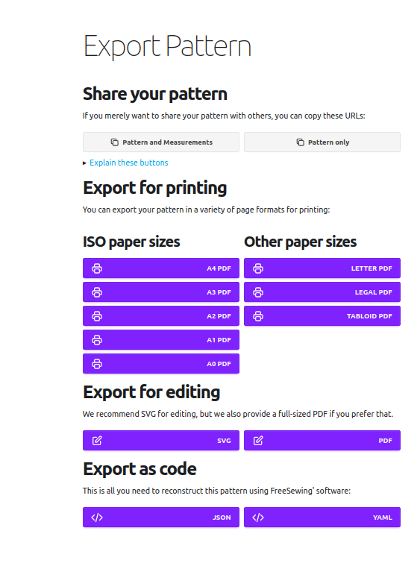Download the pattern as JSON code
Viewport: 420px width, 563px height.
pos(161,518)
